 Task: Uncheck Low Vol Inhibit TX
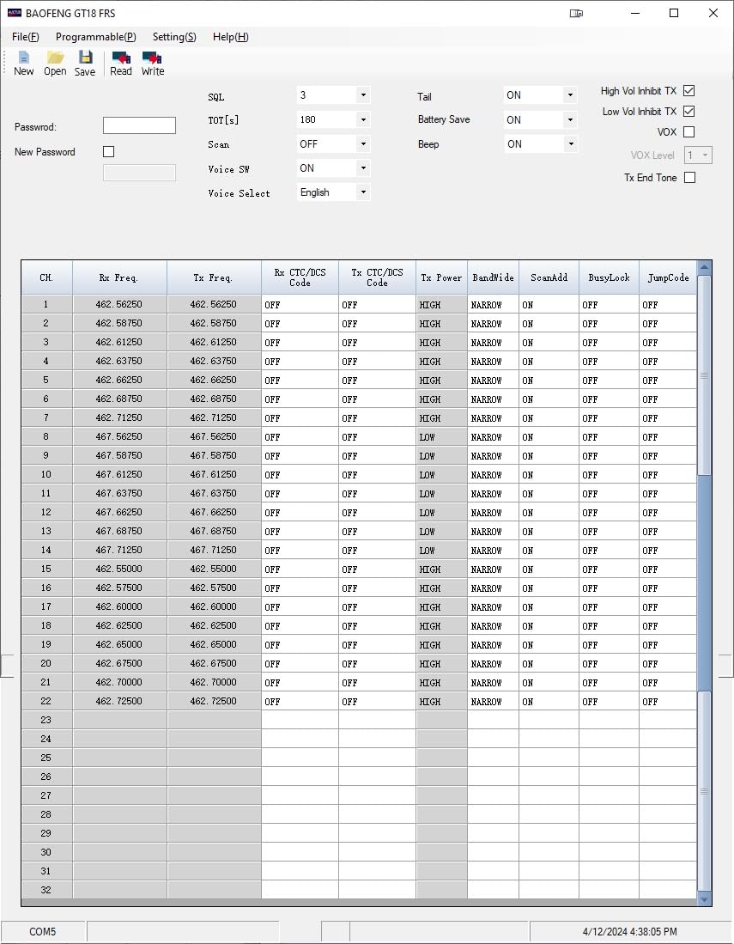pyautogui.click(x=689, y=112)
